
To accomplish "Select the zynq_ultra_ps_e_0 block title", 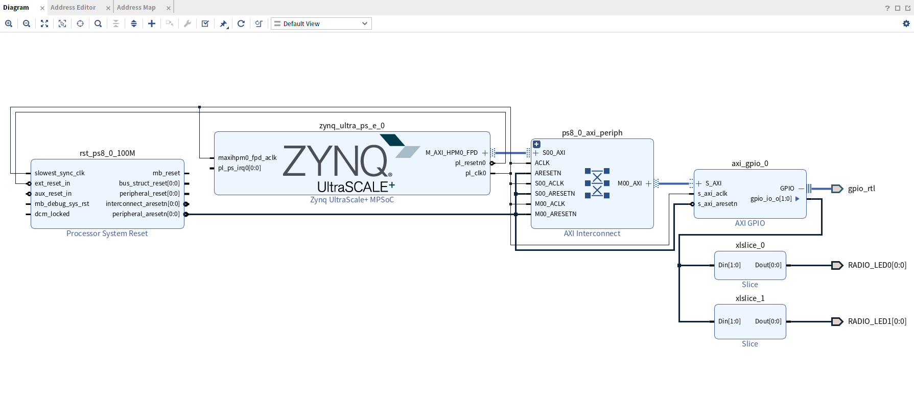I will coord(352,126).
